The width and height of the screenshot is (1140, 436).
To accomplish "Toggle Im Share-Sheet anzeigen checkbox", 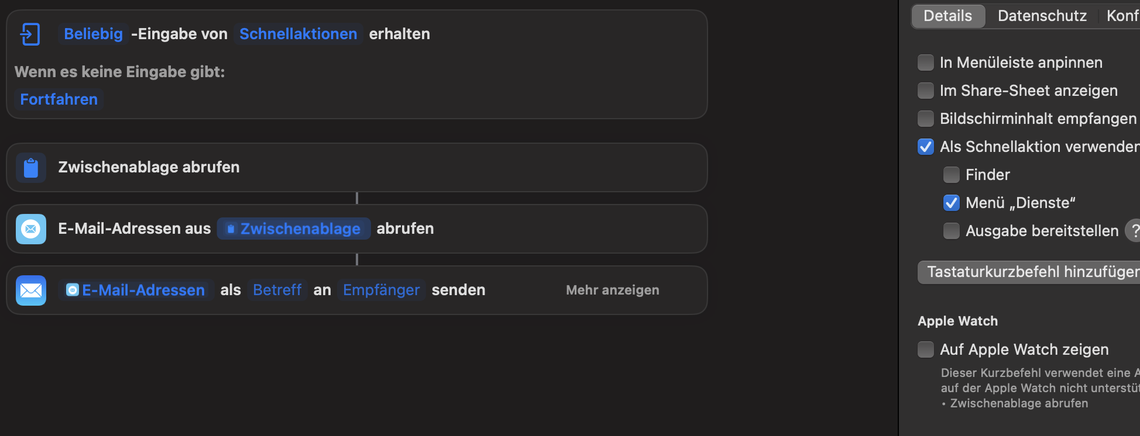I will (x=926, y=91).
